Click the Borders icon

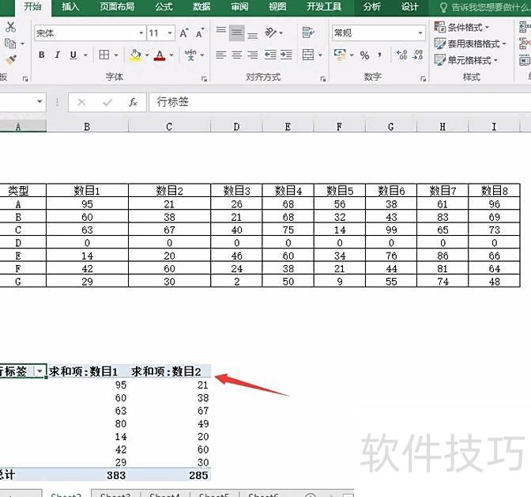[104, 55]
